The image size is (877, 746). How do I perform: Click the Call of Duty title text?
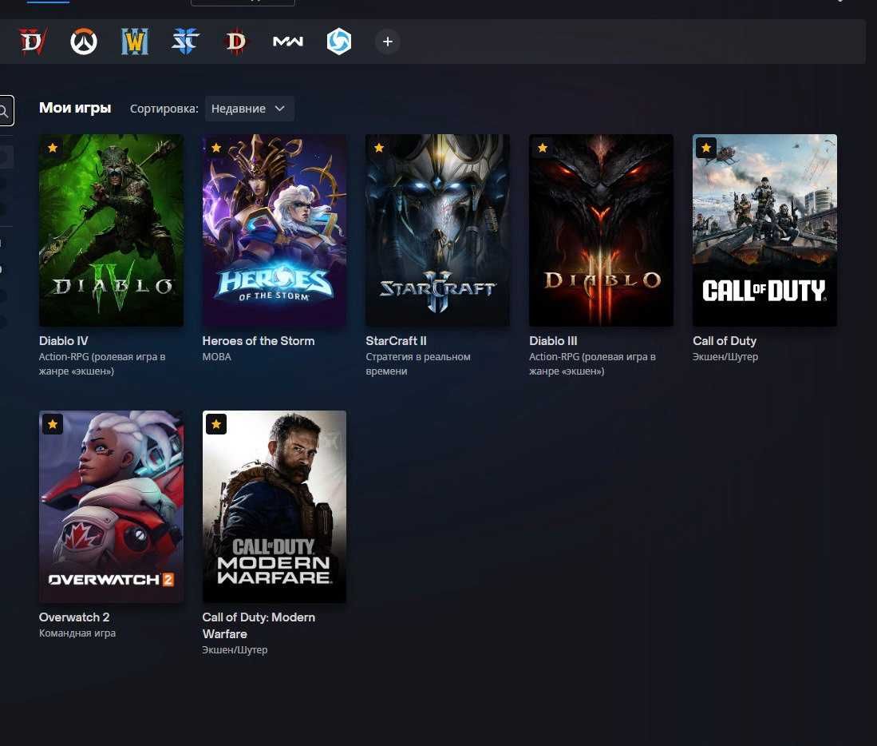tap(725, 341)
